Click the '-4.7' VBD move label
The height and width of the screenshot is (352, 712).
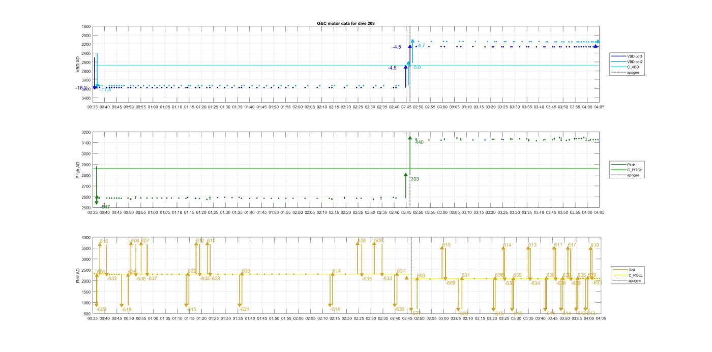[x=420, y=46]
